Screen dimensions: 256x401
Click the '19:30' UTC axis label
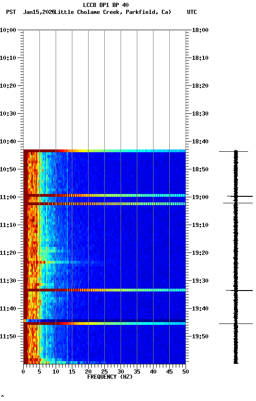click(x=200, y=281)
